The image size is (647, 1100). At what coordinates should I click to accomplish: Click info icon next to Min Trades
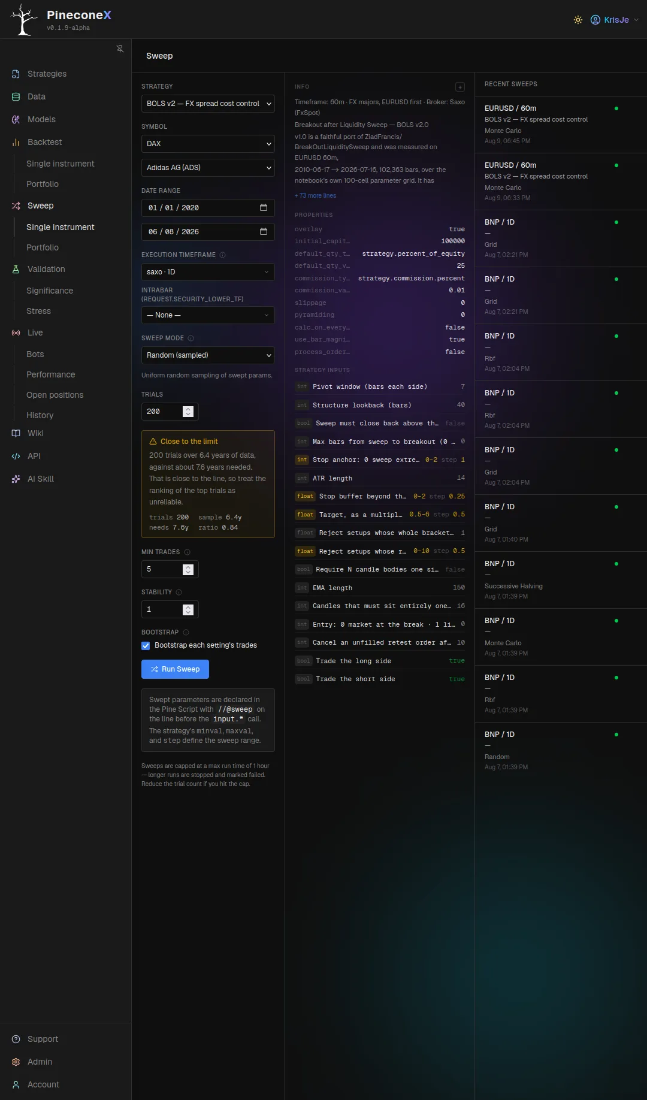[x=187, y=552]
